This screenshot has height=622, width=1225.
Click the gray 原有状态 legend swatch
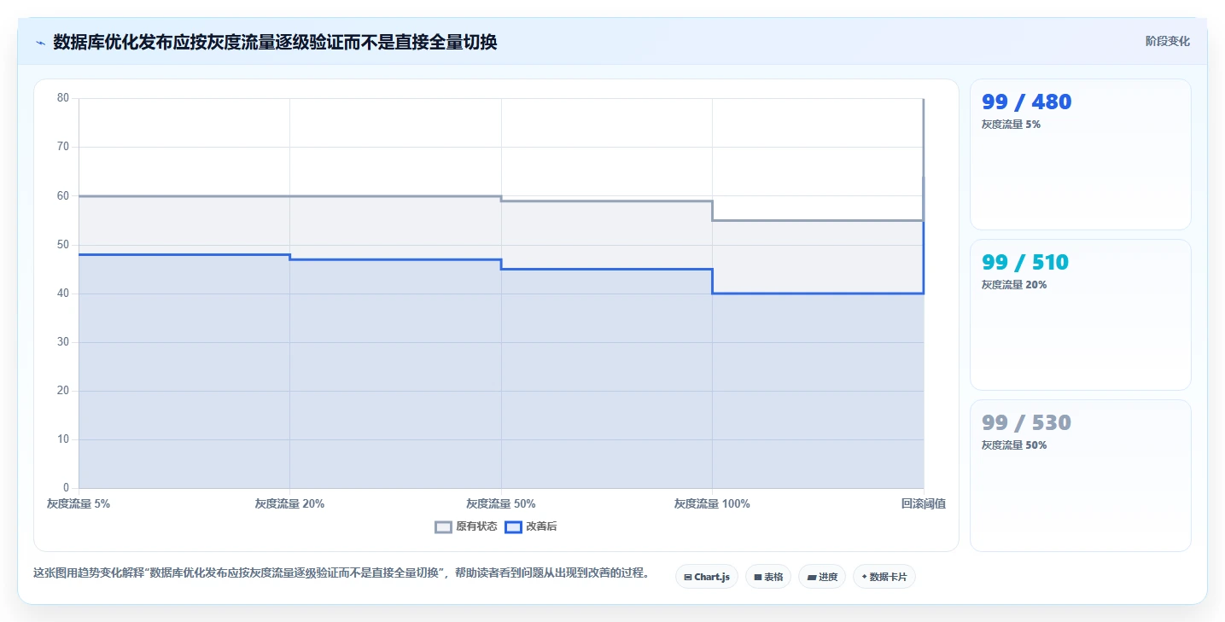pyautogui.click(x=443, y=527)
